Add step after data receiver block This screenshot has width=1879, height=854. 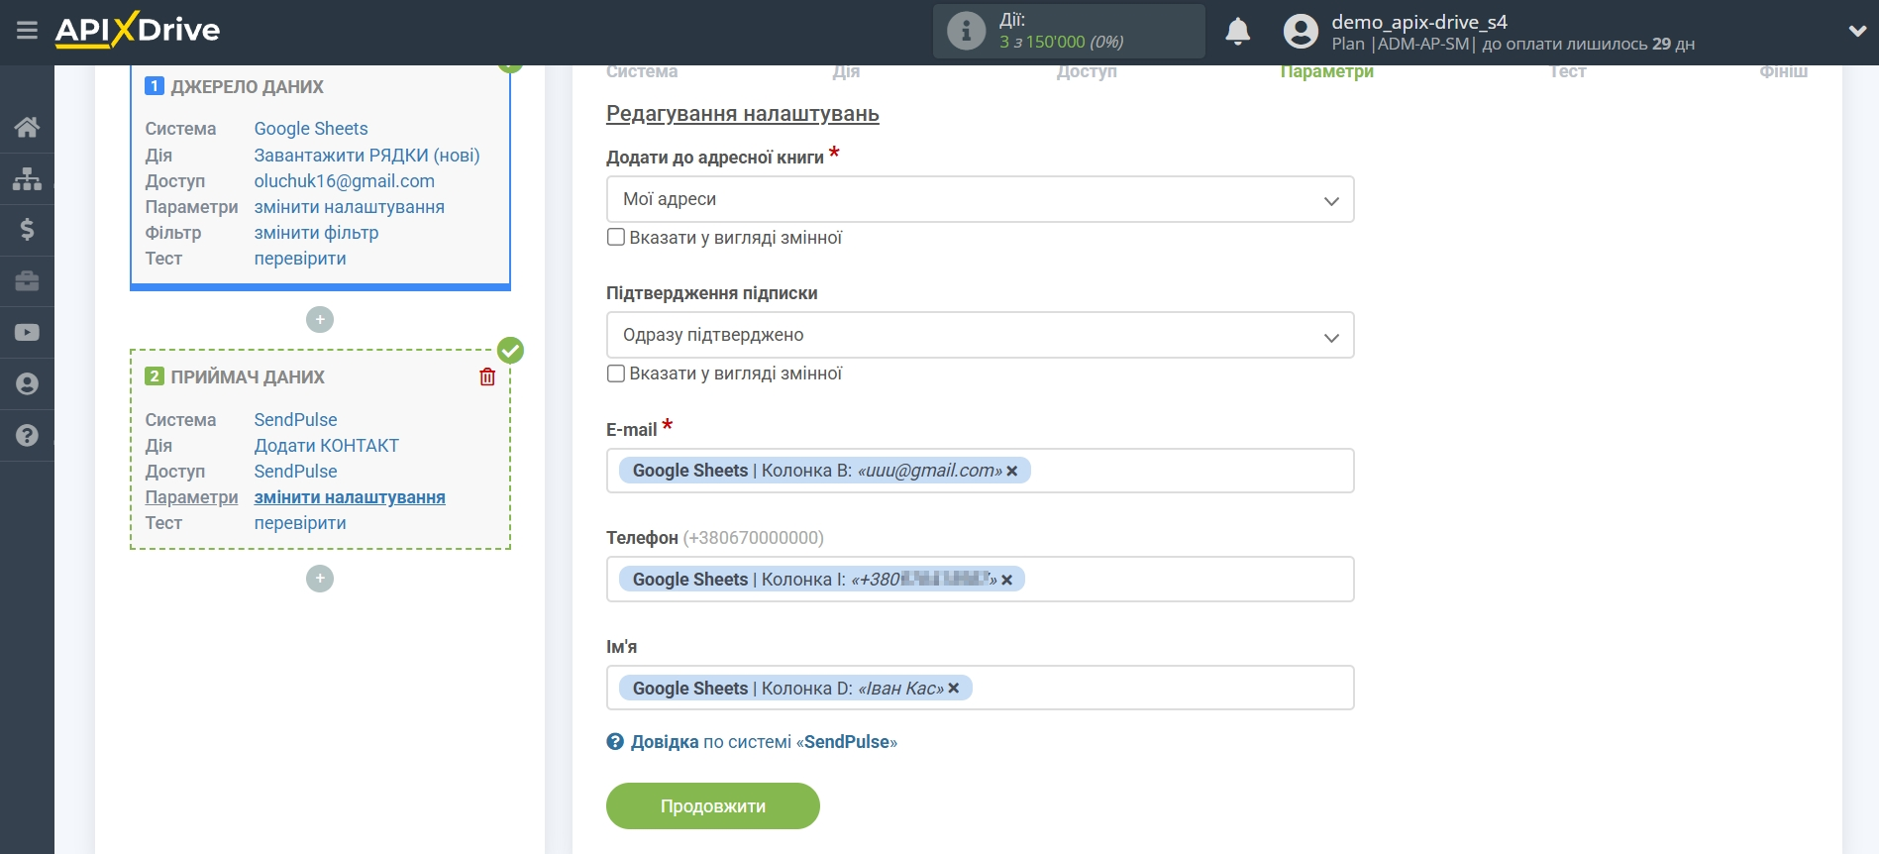click(x=320, y=579)
